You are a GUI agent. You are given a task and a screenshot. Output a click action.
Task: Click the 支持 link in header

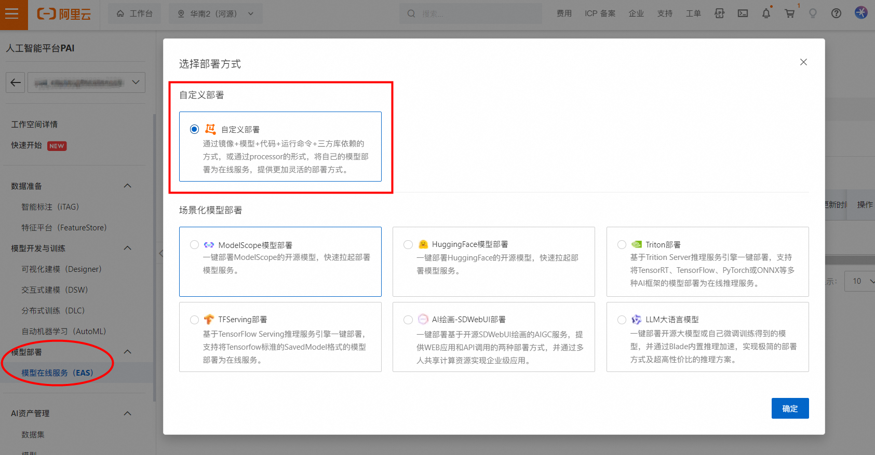point(665,13)
